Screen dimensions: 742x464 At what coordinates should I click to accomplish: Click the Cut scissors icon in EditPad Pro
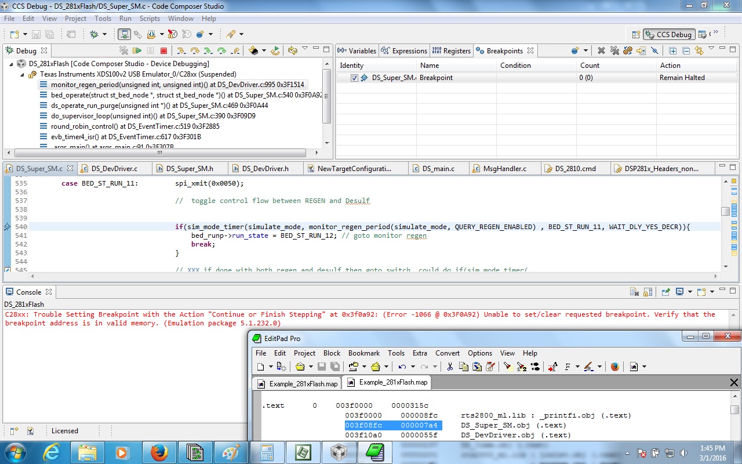[x=450, y=367]
